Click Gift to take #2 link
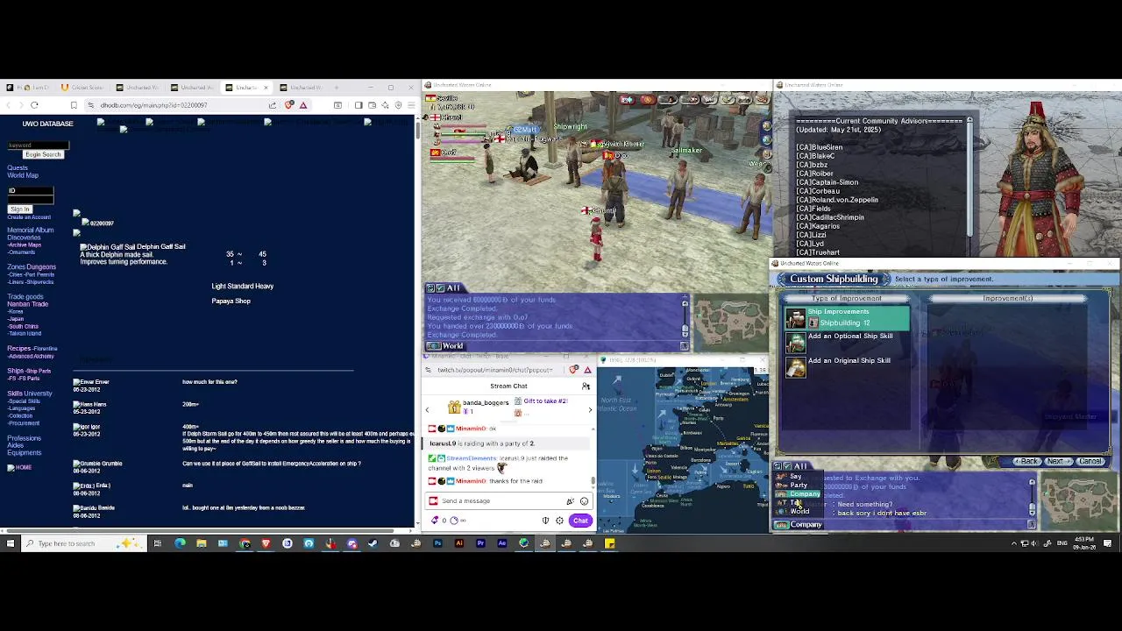Viewport: 1122px width, 631px height. (x=545, y=401)
